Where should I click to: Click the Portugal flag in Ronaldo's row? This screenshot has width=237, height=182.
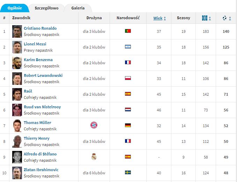[128, 31]
